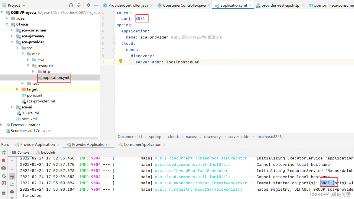Collapse the sca-provider module arrow
Screen dimensions: 354x199
coord(12,42)
